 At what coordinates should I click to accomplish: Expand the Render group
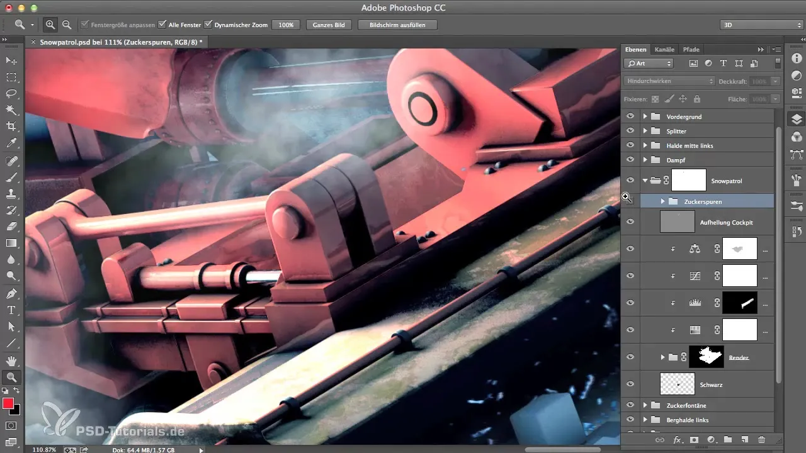coord(662,357)
